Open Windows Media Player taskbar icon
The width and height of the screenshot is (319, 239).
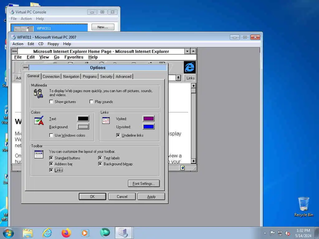pyautogui.click(x=85, y=233)
